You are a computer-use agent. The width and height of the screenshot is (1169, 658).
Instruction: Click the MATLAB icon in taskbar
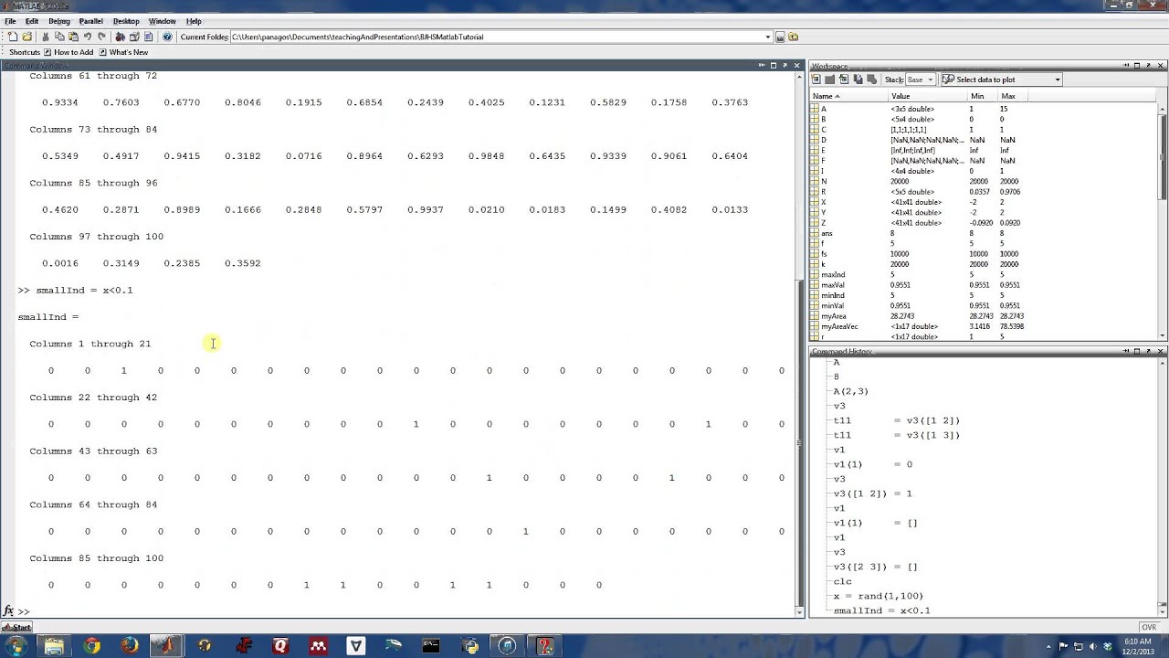point(167,646)
